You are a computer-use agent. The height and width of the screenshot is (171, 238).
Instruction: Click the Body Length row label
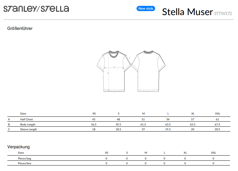point(28,124)
